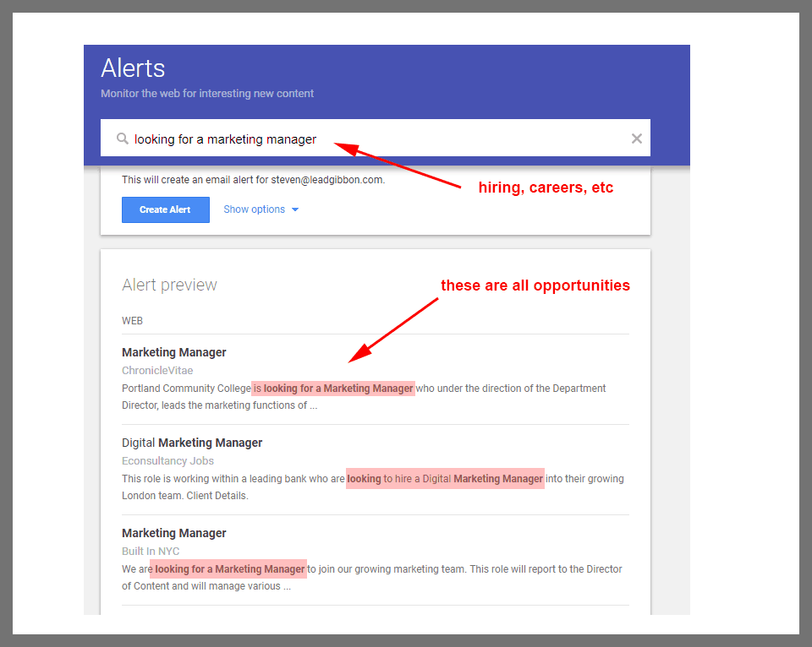Viewport: 812px width, 647px height.
Task: Click the leading bank London team snippet
Action: tap(372, 487)
